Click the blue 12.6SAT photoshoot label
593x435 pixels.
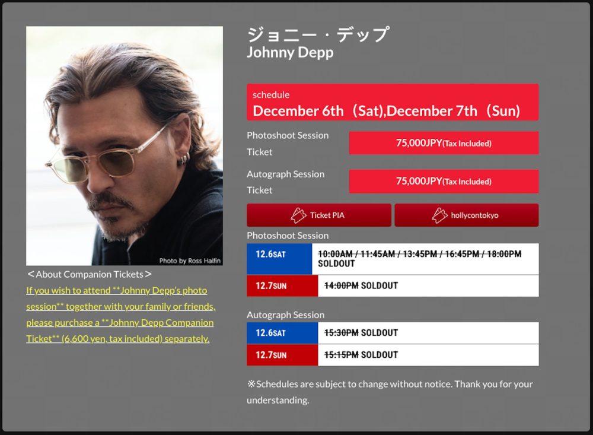tap(279, 259)
